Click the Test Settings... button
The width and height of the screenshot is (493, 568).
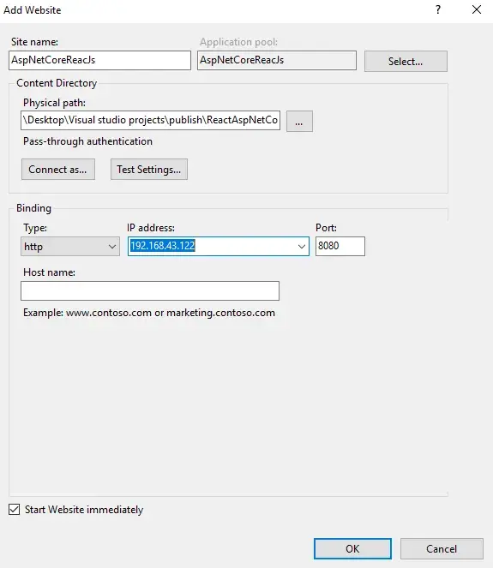coord(149,169)
